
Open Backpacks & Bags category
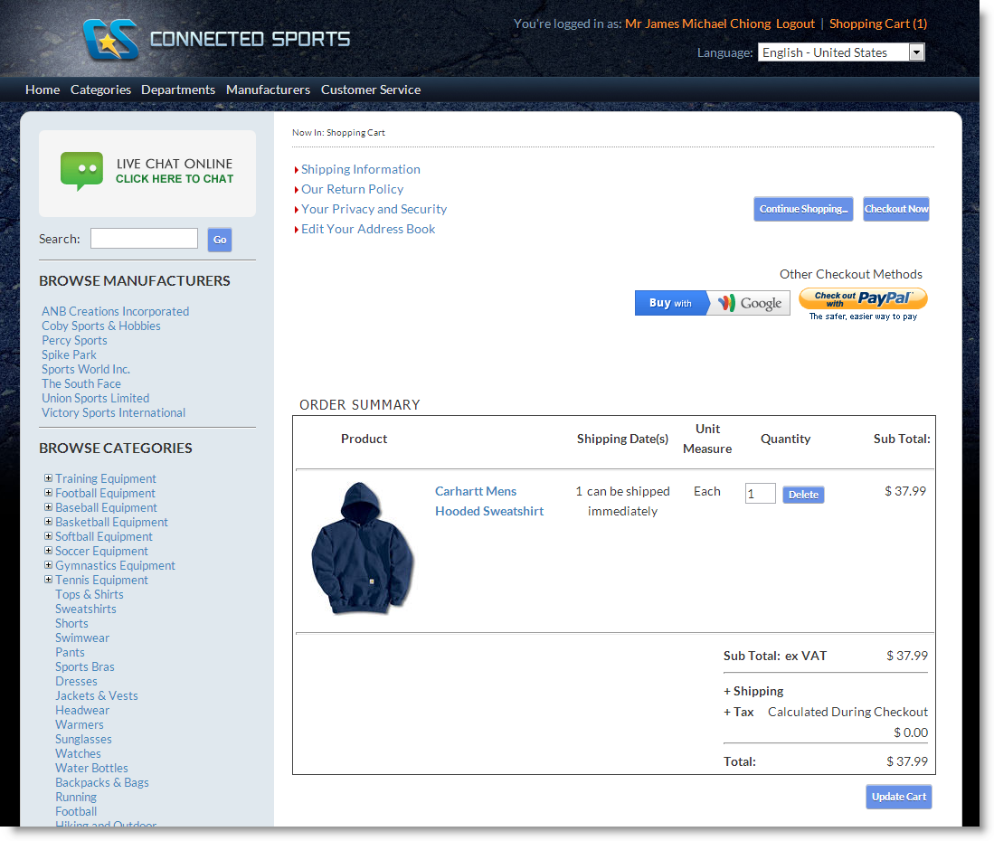[102, 783]
